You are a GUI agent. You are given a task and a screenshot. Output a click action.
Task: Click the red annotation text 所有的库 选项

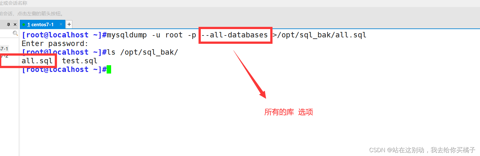point(289,112)
